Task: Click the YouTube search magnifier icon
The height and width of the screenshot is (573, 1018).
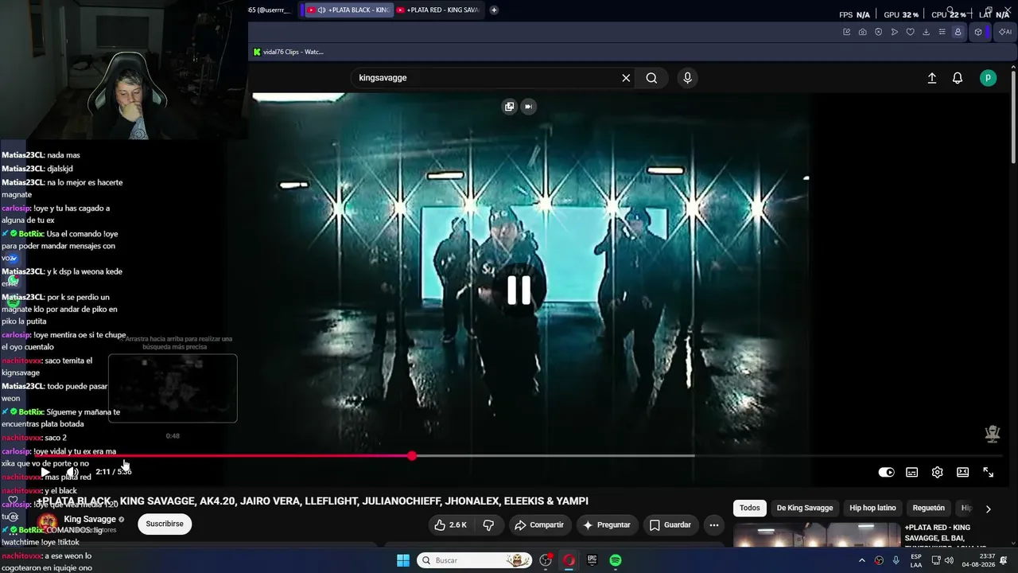Action: click(x=651, y=78)
